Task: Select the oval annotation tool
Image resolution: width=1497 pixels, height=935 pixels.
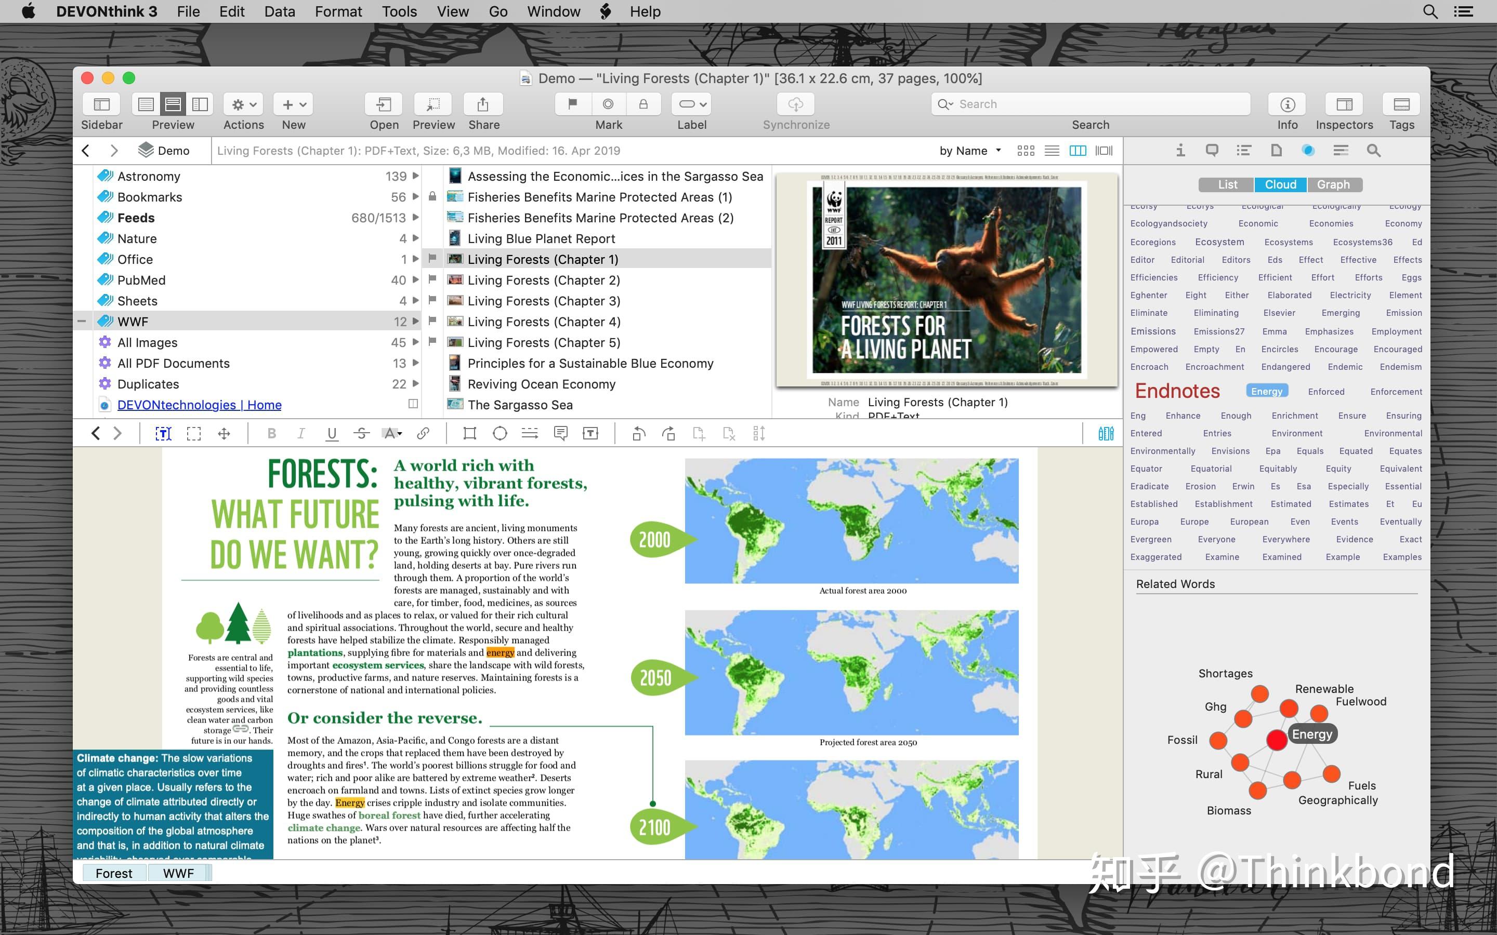Action: tap(500, 434)
